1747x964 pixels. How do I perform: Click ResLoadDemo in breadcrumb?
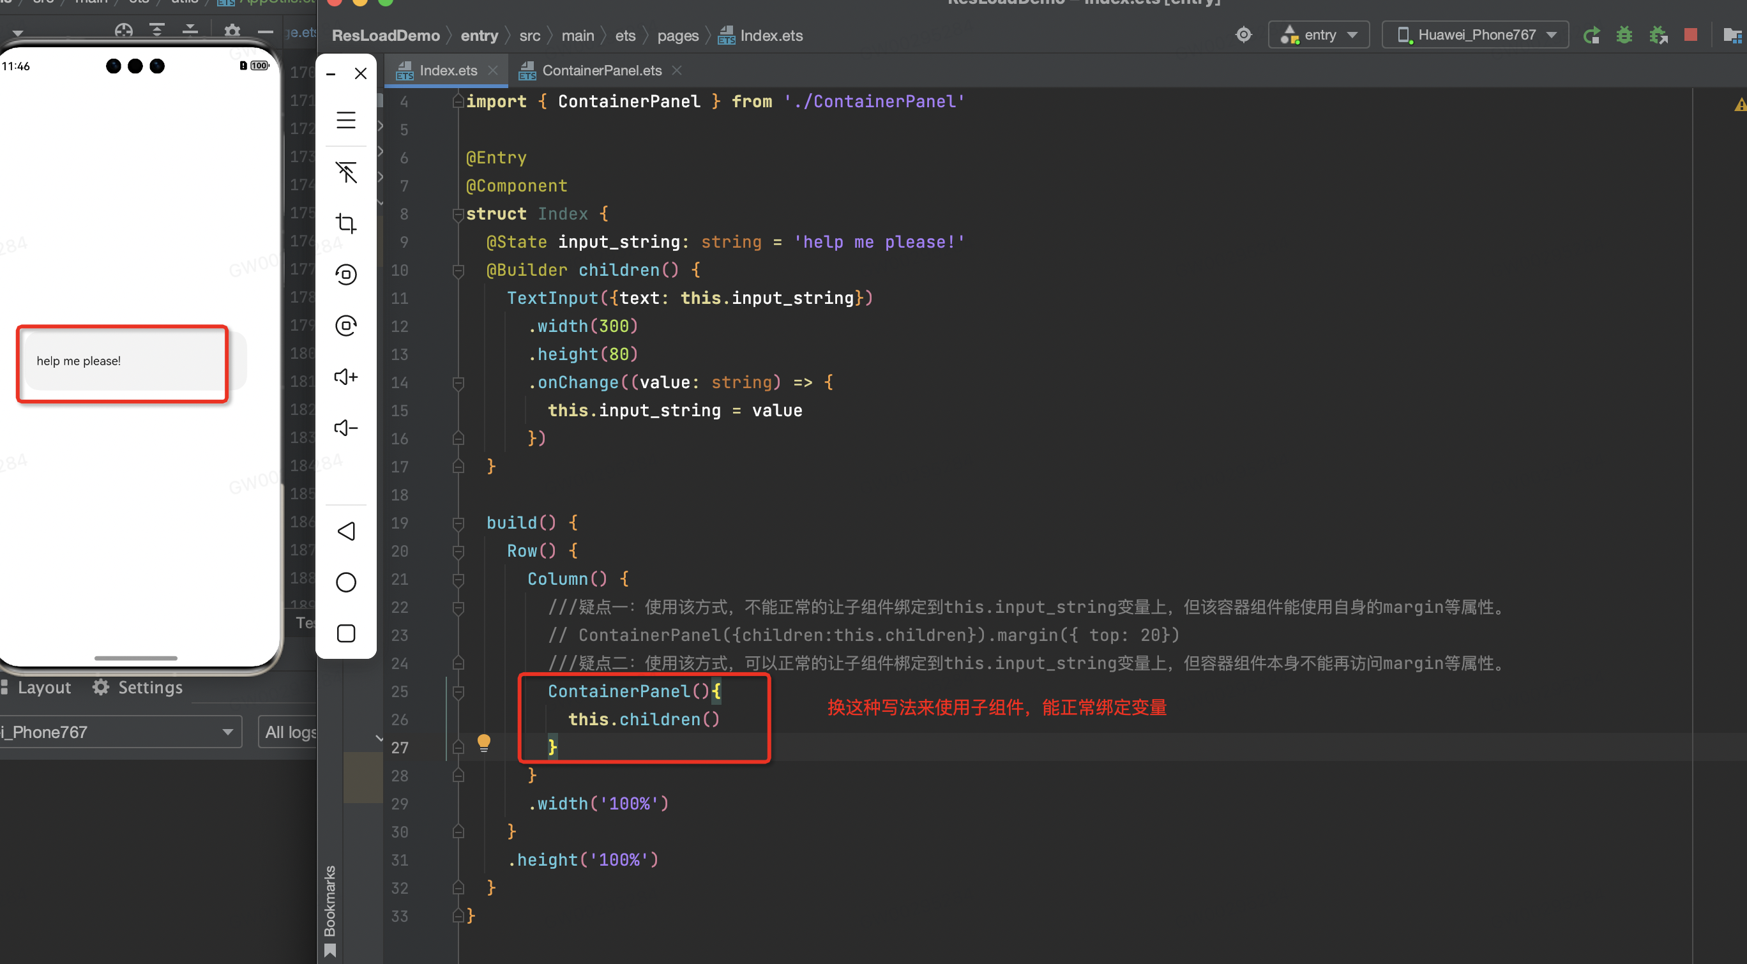(x=385, y=35)
